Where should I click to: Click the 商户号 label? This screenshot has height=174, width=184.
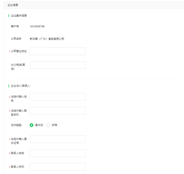pyautogui.click(x=15, y=26)
